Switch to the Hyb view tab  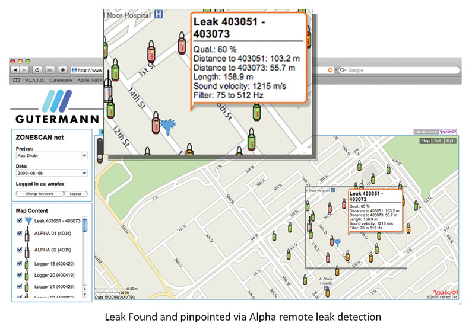tap(450, 140)
